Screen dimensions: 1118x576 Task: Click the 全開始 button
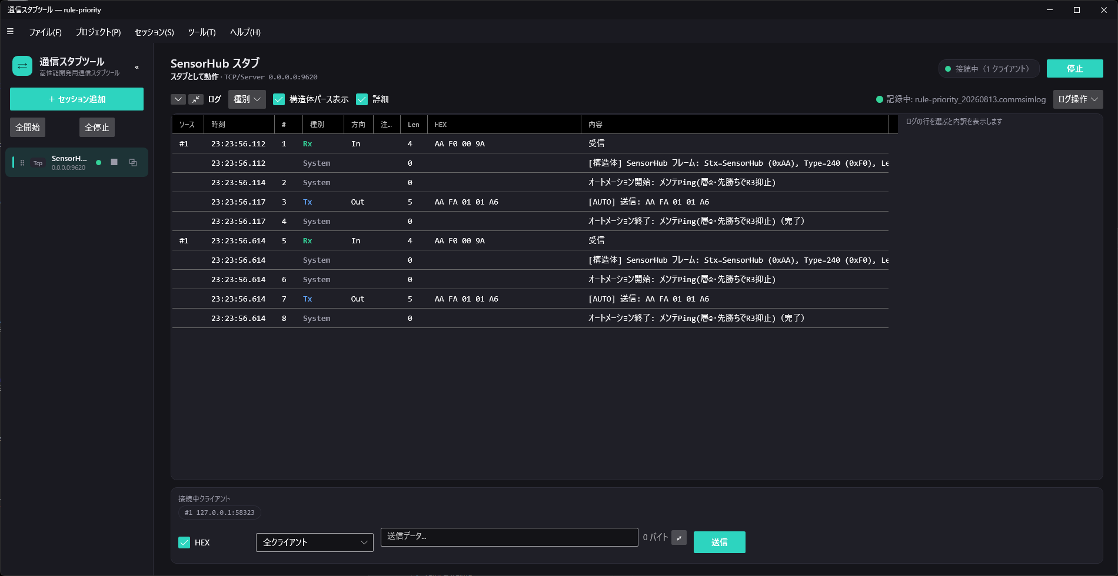click(x=28, y=127)
